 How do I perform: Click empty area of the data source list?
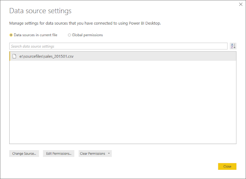pos(123,102)
